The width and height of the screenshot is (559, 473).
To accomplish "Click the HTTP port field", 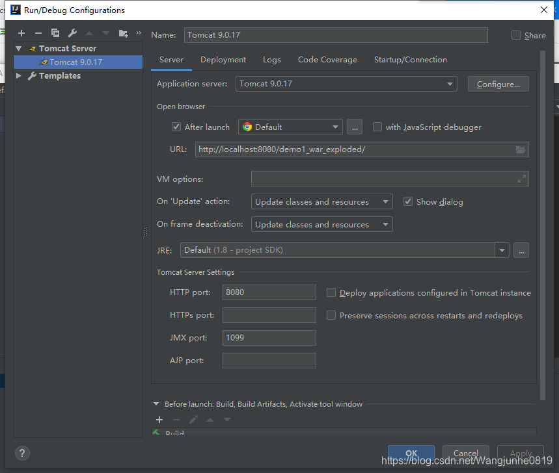I will (x=269, y=292).
